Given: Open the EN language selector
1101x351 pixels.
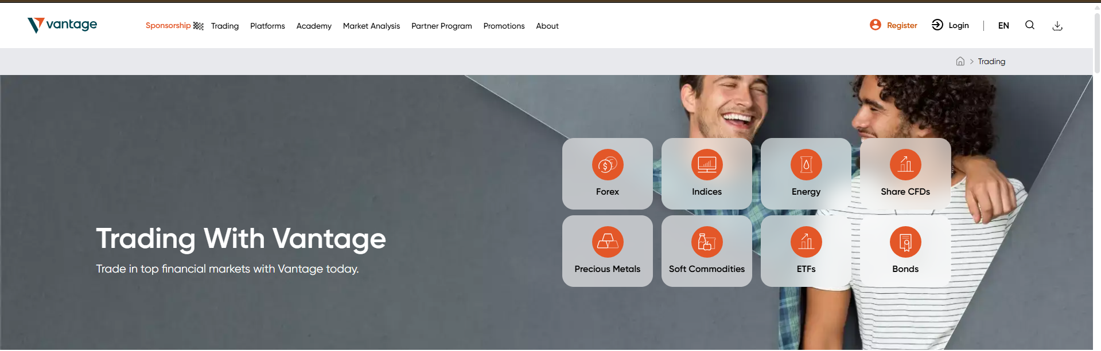Looking at the screenshot, I should coord(1003,25).
